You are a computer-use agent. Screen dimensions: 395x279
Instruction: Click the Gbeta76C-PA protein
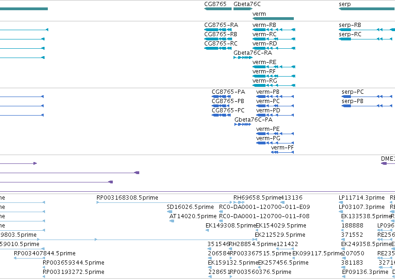[243, 124]
